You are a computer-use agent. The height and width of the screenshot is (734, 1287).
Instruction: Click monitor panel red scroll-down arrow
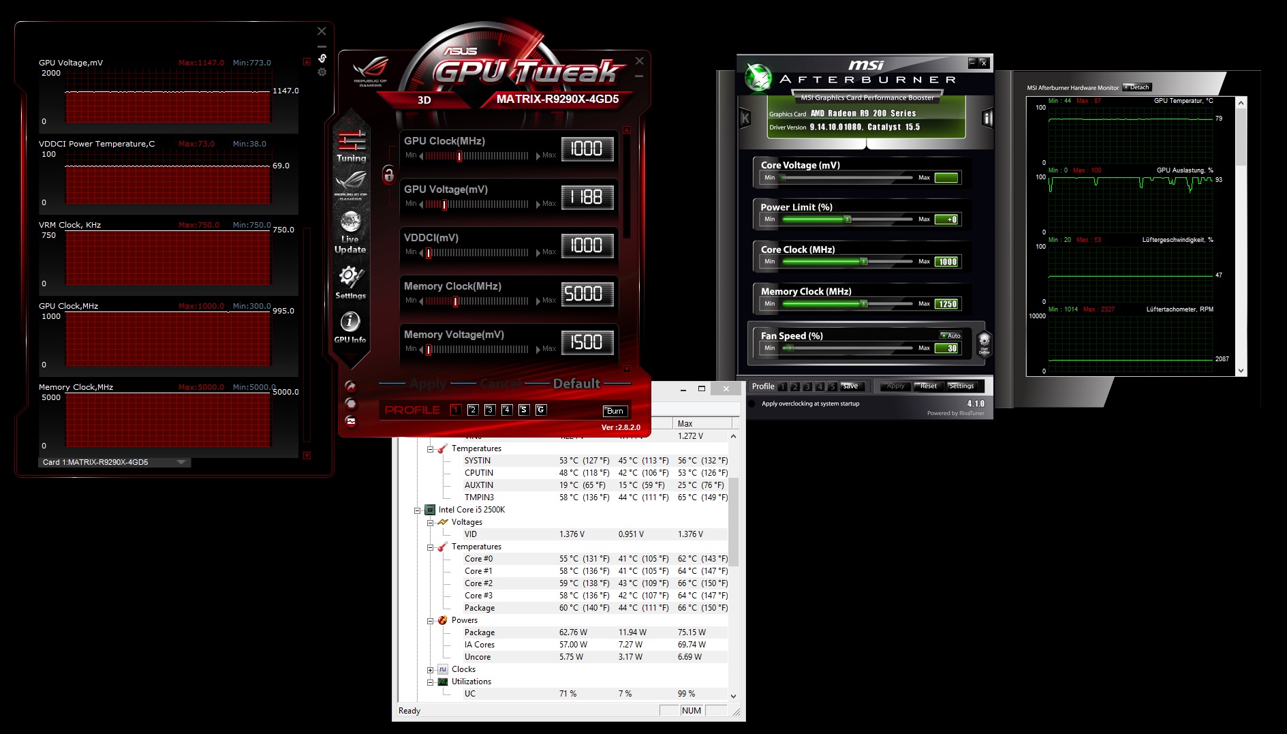click(x=307, y=455)
